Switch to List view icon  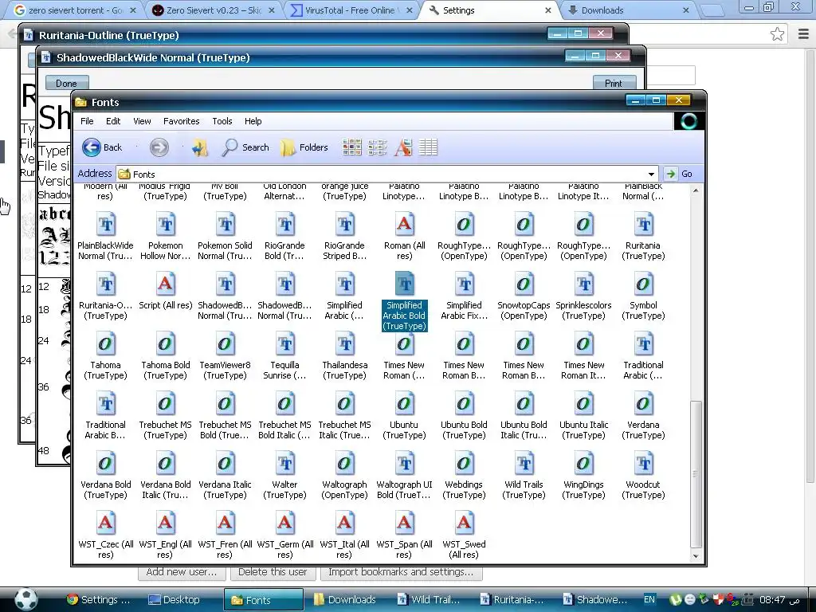[x=377, y=147]
